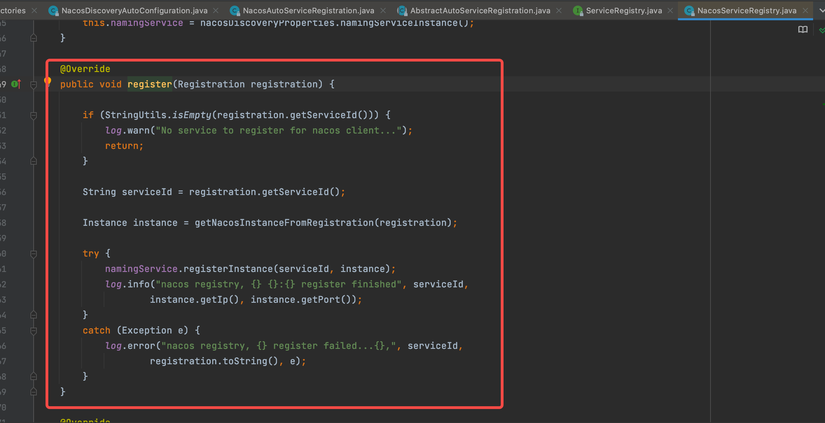The width and height of the screenshot is (825, 423).
Task: Close the NacosDiscoveryAutoConfiguration.java tab
Action: (x=216, y=11)
